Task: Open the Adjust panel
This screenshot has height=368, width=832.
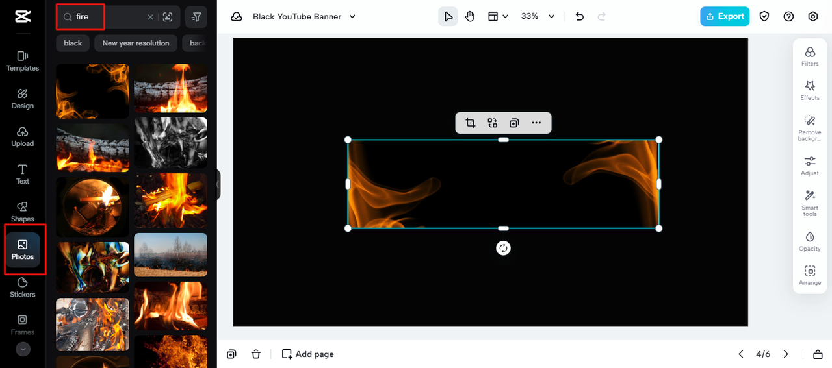Action: pyautogui.click(x=810, y=166)
